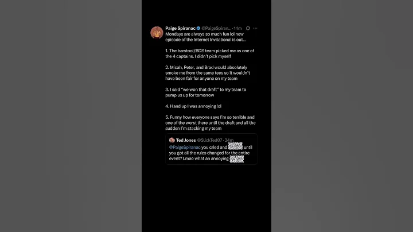Click the Paige Spiranac display name
The height and width of the screenshot is (232, 413).
click(181, 28)
